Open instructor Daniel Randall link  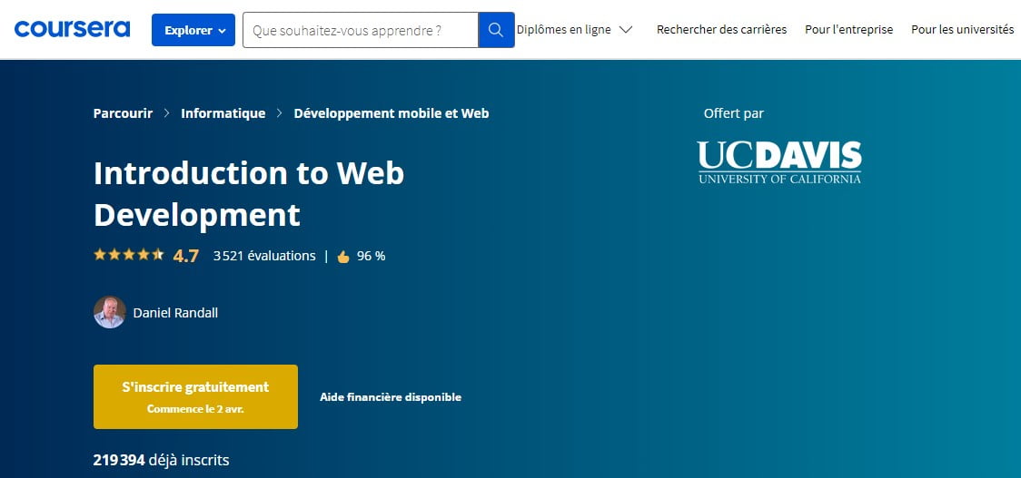click(x=175, y=313)
